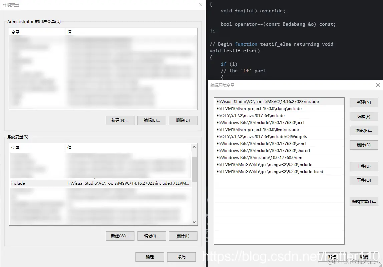Click 编辑(E) in edit variable dialog
The image size is (383, 267).
pos(364,117)
